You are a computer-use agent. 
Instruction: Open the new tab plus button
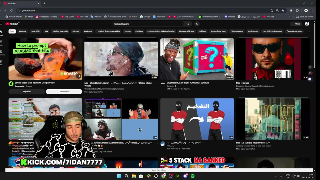click(x=44, y=3)
